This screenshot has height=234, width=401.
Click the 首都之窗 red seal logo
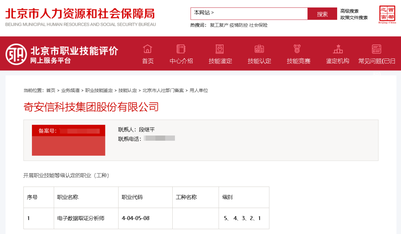tap(387, 14)
